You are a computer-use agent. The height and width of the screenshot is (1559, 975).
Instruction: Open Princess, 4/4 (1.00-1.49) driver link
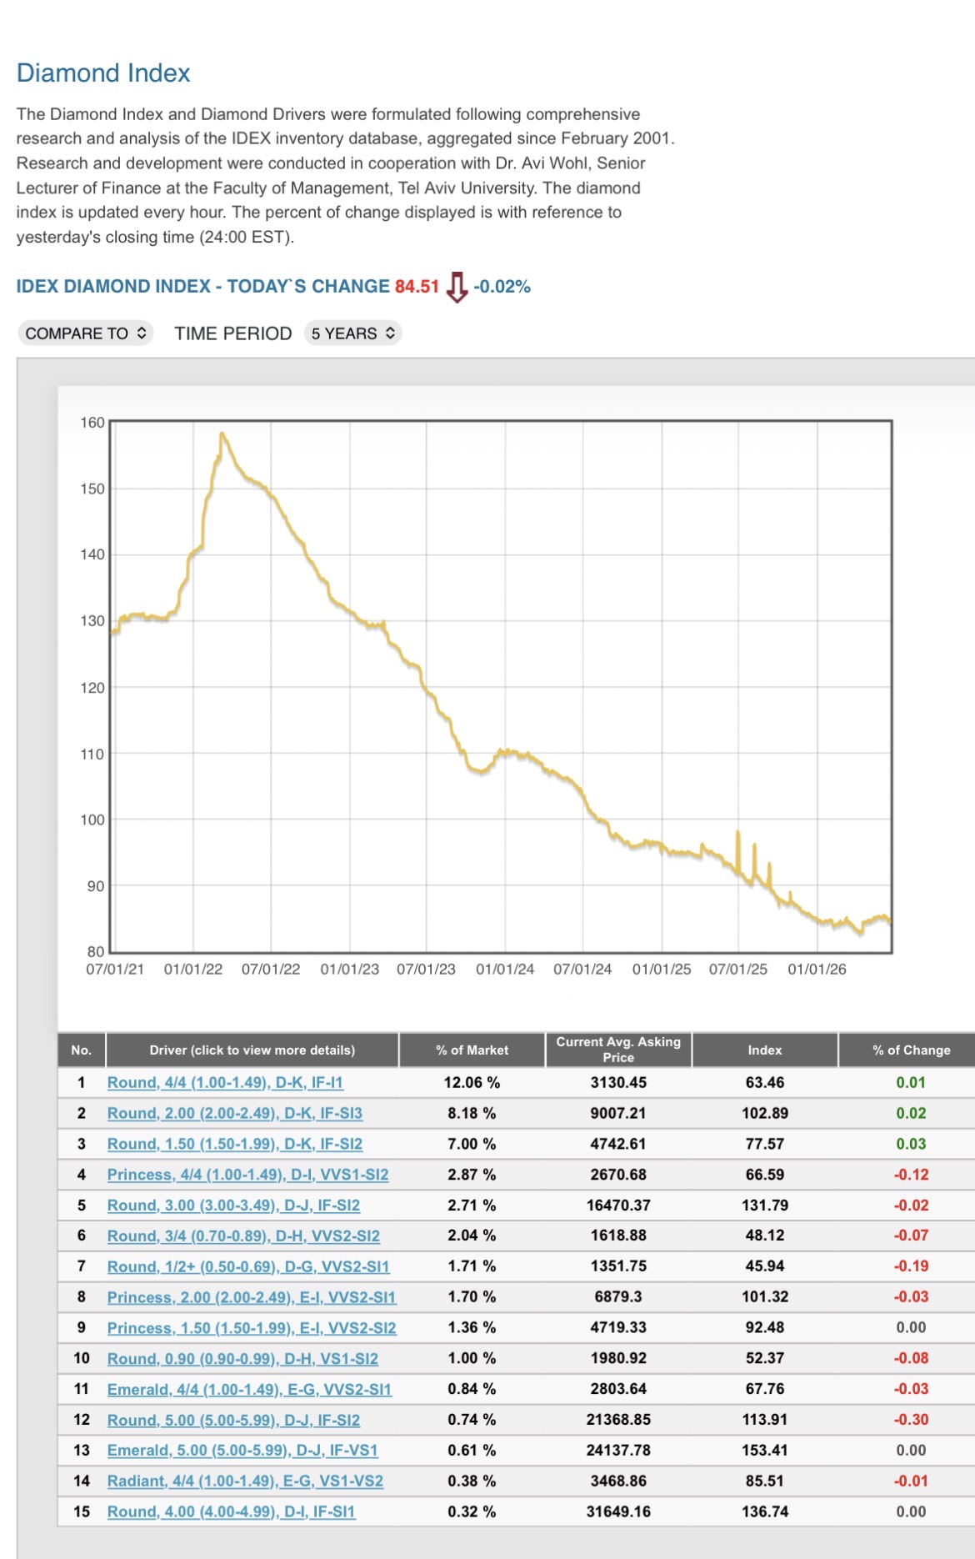247,1175
